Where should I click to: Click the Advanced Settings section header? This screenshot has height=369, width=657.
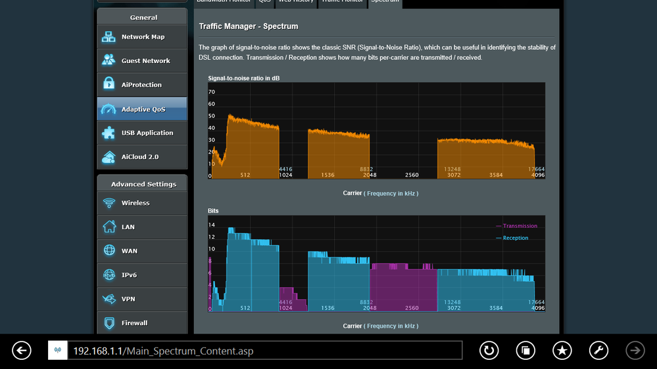143,184
